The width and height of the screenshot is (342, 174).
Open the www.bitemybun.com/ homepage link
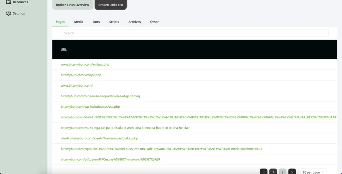pos(76,86)
